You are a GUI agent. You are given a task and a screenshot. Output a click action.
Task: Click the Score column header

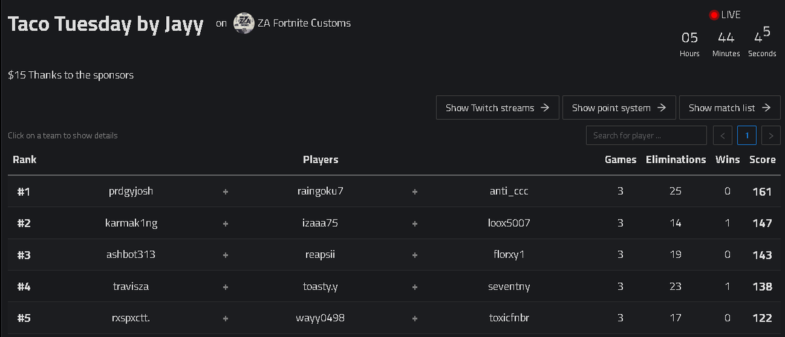tap(763, 159)
